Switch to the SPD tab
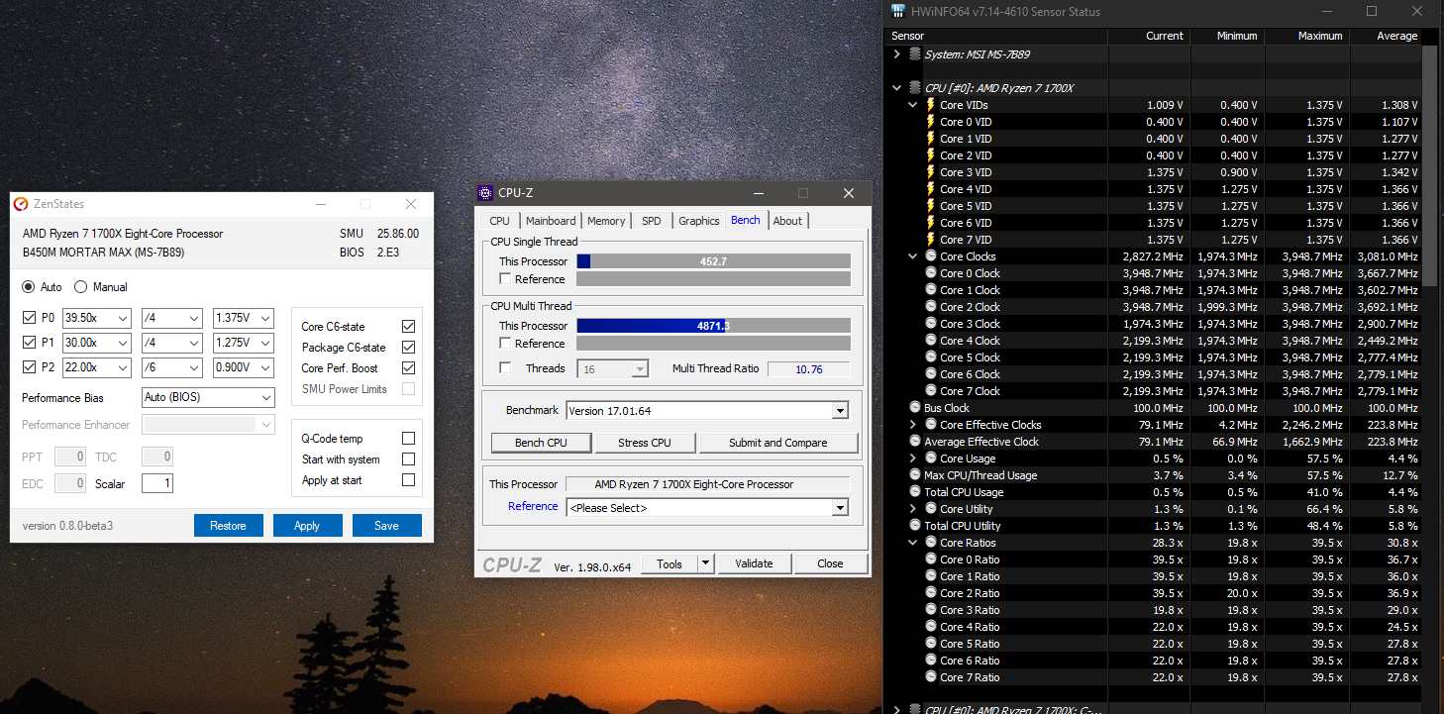The height and width of the screenshot is (714, 1444). tap(652, 221)
